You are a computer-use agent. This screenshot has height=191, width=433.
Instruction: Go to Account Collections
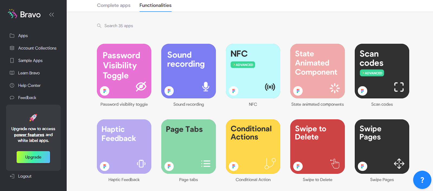pyautogui.click(x=37, y=48)
